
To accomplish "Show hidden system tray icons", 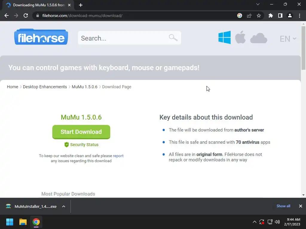I will (x=255, y=222).
